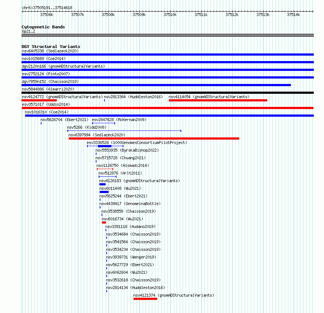Click the blue block under nsv6011408

pos(104,192)
